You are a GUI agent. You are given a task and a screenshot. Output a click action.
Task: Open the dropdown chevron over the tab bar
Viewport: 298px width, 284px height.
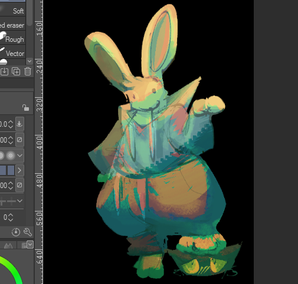tap(30, 245)
